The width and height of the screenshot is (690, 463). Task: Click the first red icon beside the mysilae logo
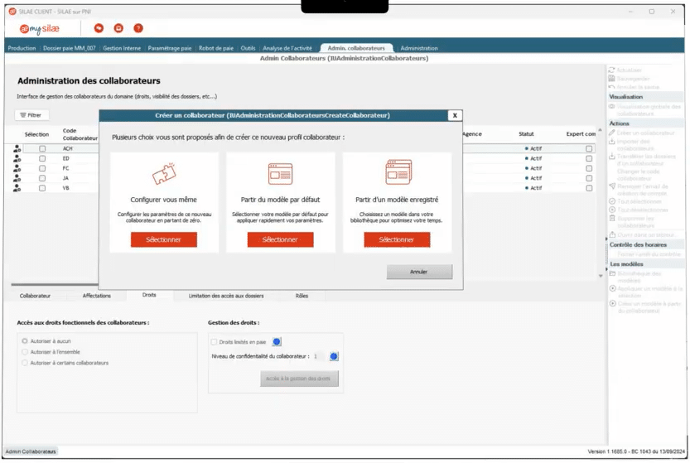coord(99,28)
